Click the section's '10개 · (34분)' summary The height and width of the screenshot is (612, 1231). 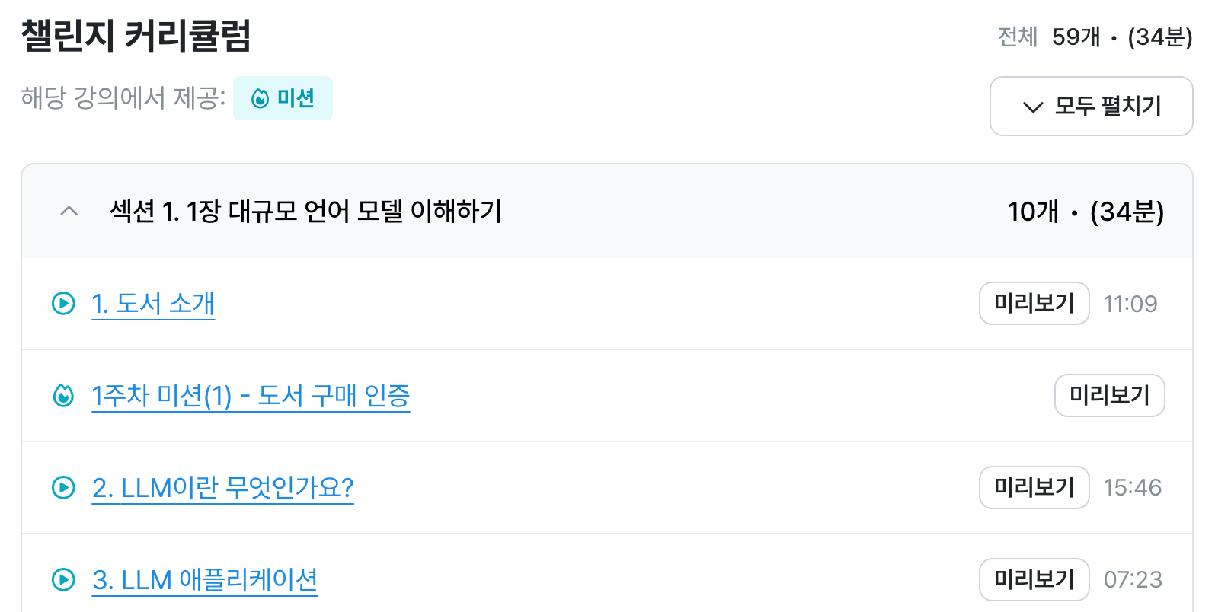tap(1086, 212)
